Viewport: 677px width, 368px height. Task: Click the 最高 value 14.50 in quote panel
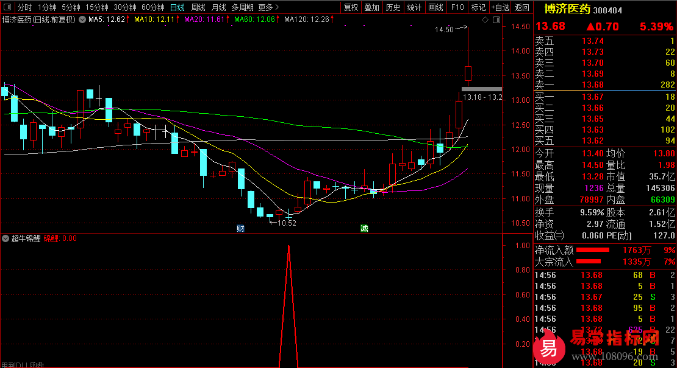(x=593, y=165)
